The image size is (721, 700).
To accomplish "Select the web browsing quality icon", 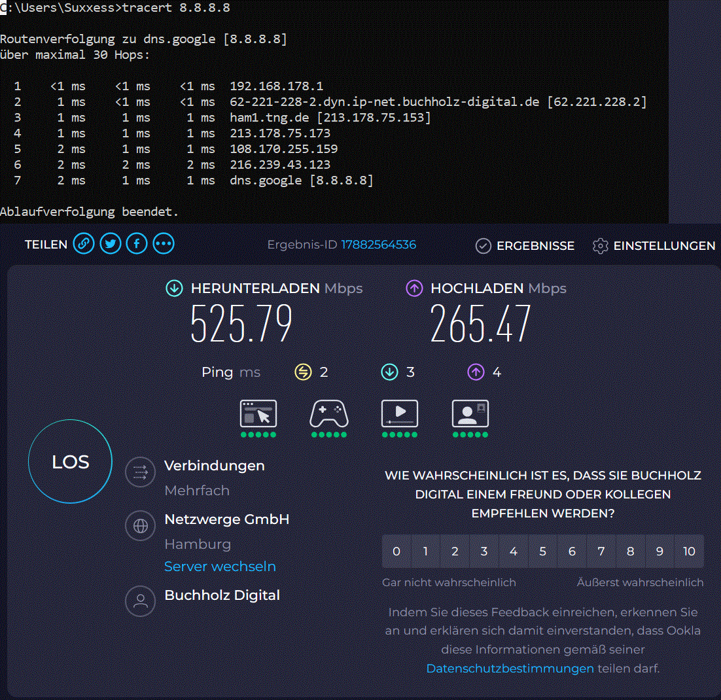I will tap(258, 413).
